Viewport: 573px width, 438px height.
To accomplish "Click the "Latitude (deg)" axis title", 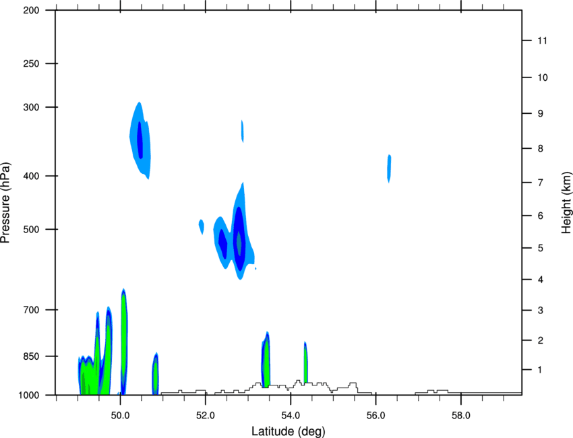I will point(289,431).
